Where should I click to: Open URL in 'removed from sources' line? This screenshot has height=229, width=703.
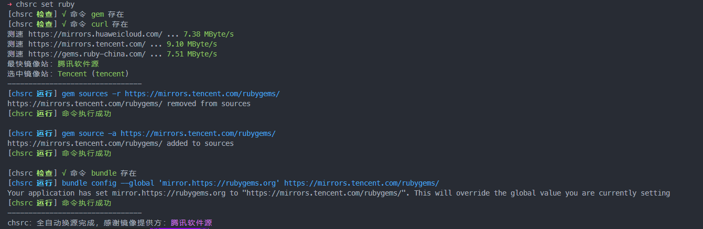coord(85,104)
